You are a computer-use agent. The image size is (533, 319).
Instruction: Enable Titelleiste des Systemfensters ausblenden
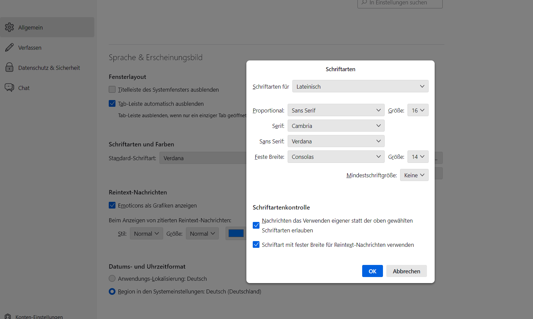click(112, 90)
